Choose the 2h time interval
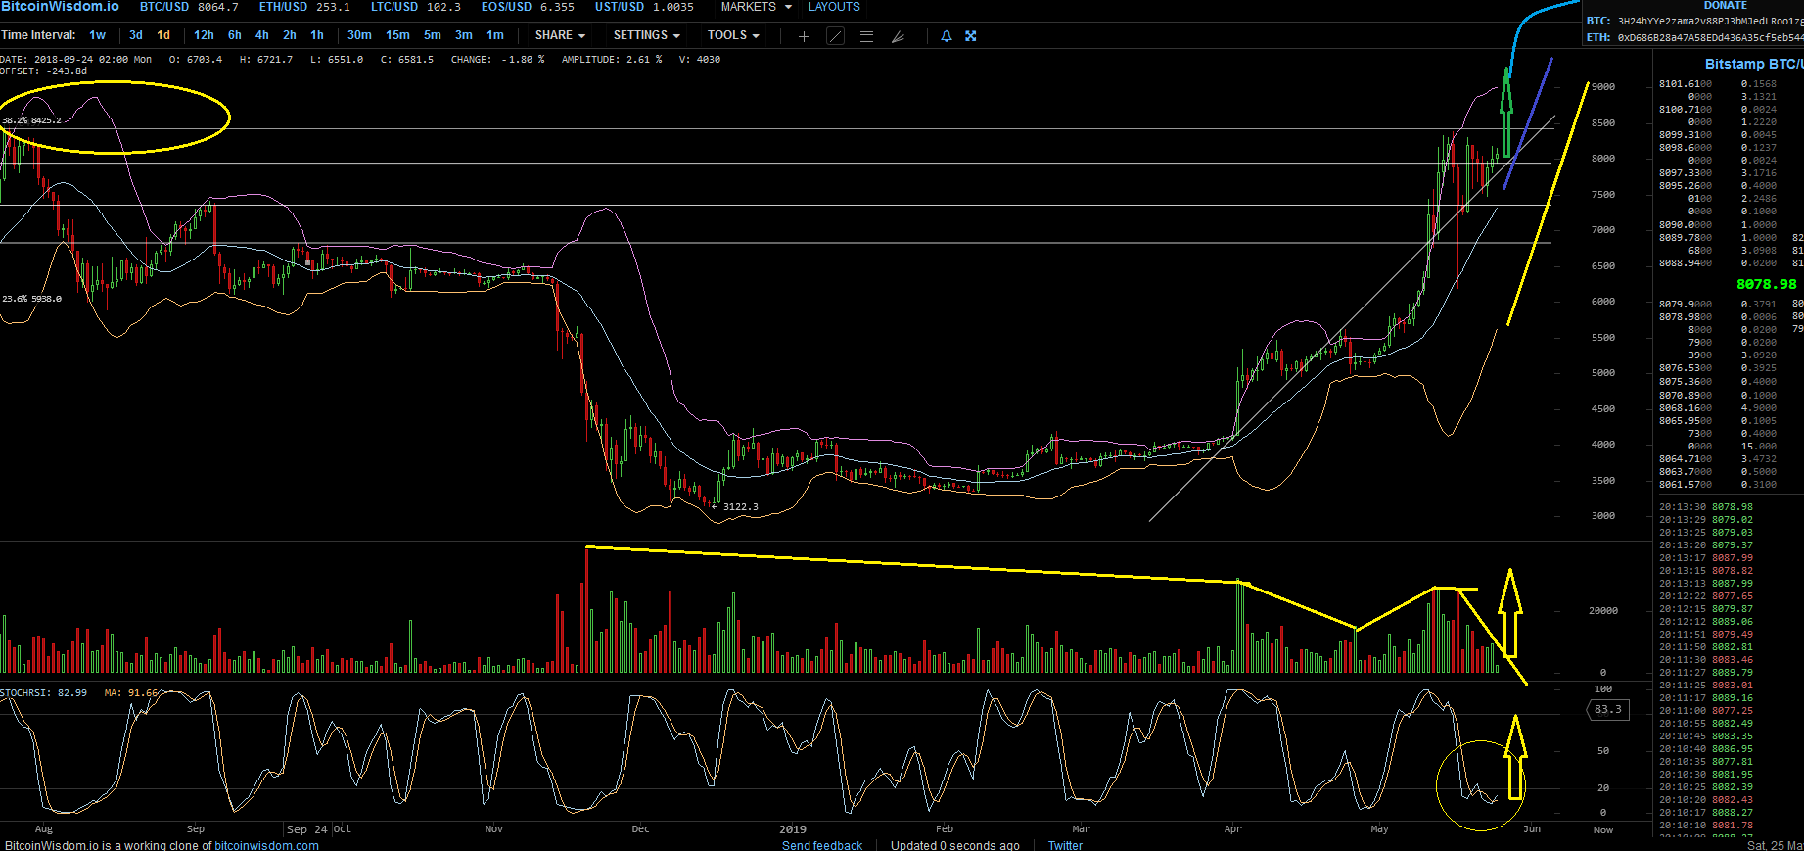The width and height of the screenshot is (1804, 851). click(x=290, y=35)
